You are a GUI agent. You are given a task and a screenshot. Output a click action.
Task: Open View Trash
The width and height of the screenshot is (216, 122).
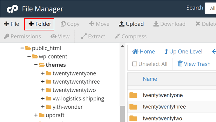tap(194, 64)
